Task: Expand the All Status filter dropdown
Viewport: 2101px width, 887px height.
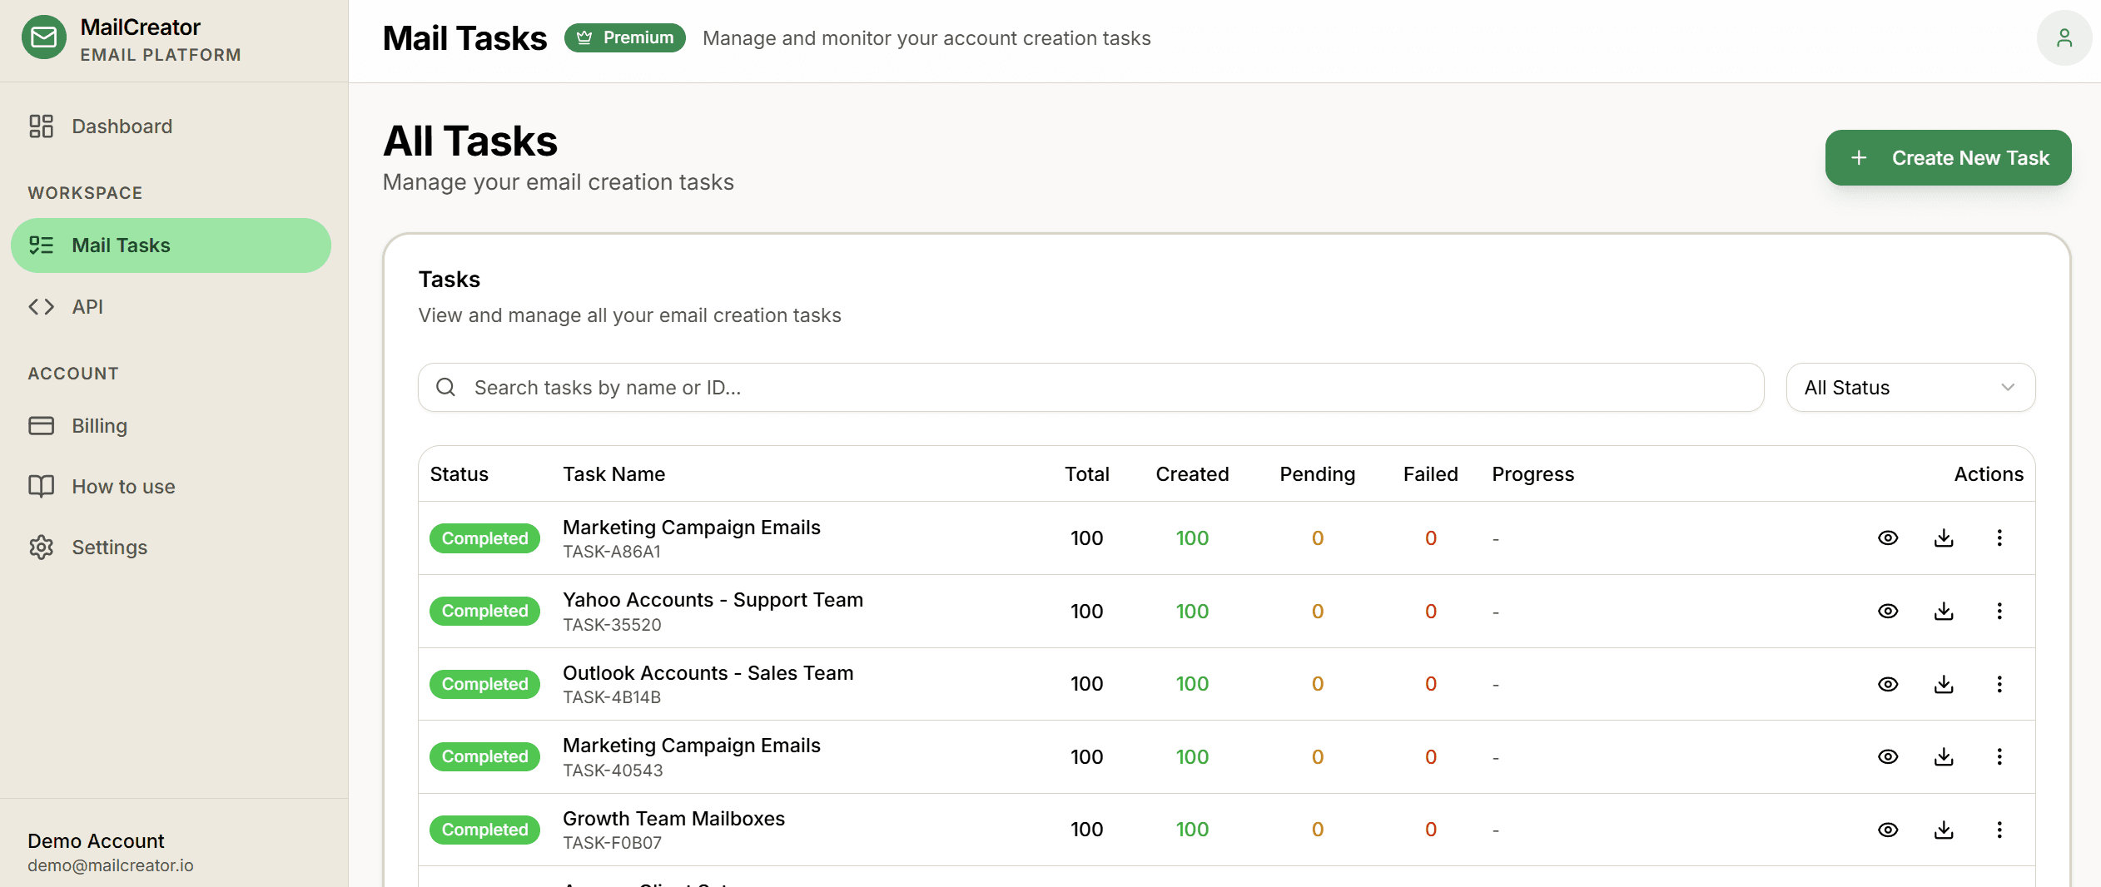Action: [x=1910, y=388]
